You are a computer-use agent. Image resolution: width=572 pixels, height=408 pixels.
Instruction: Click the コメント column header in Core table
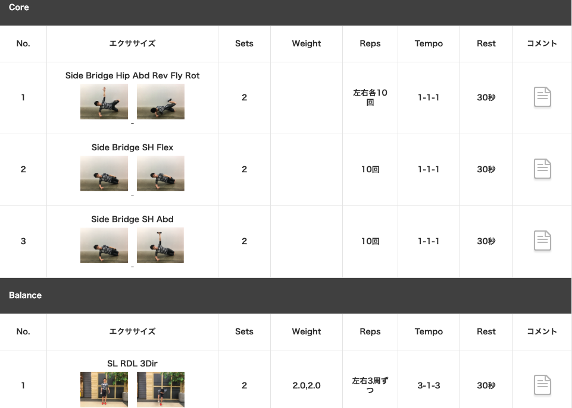(x=542, y=43)
